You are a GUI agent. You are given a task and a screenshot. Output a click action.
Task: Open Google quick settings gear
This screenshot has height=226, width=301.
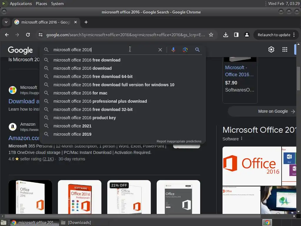coord(271,49)
